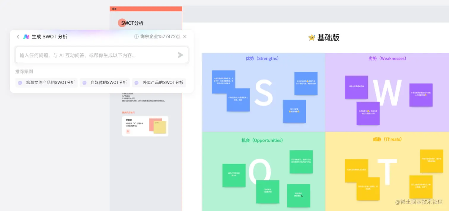The height and width of the screenshot is (211, 449).
Task: Go back using the left chevron arrow
Action: (x=18, y=37)
